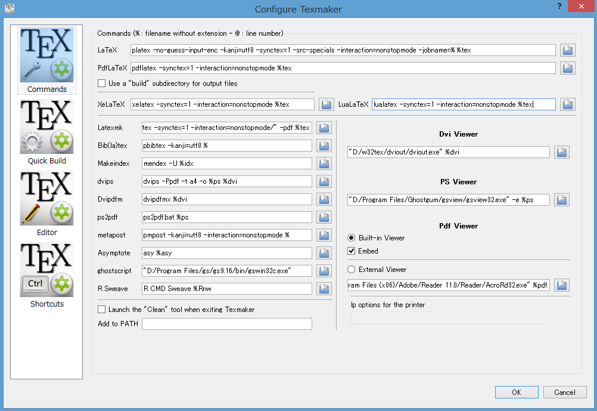This screenshot has width=597, height=411.
Task: Click the XeLaTeX command input field
Action: point(222,104)
